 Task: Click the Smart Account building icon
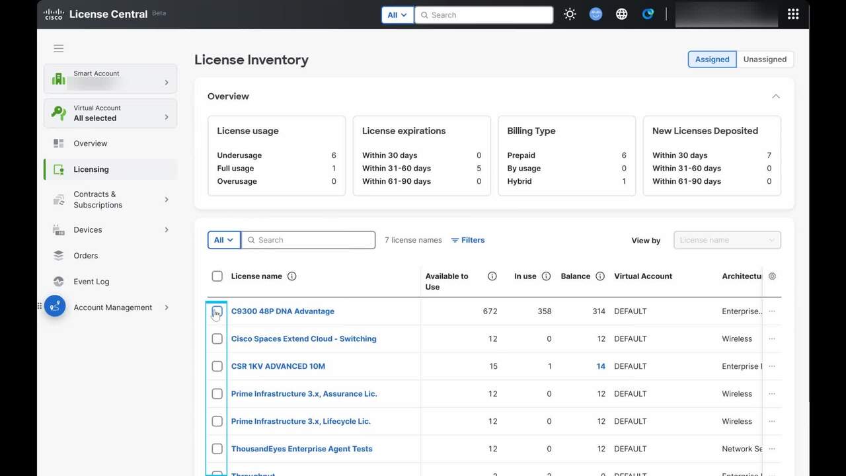pos(59,79)
